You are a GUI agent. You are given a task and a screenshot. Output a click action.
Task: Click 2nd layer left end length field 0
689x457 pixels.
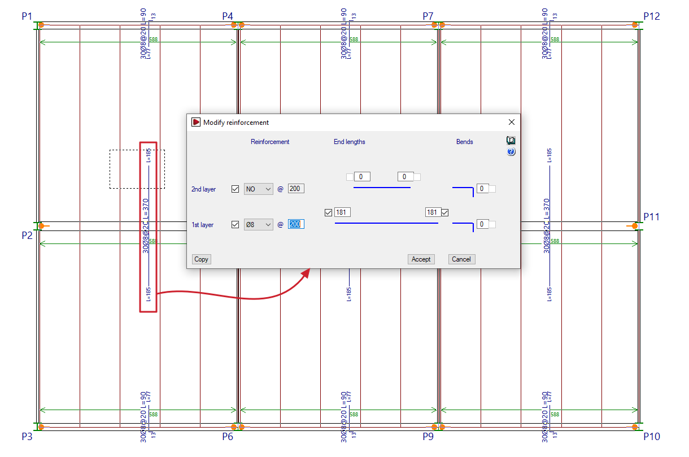362,177
